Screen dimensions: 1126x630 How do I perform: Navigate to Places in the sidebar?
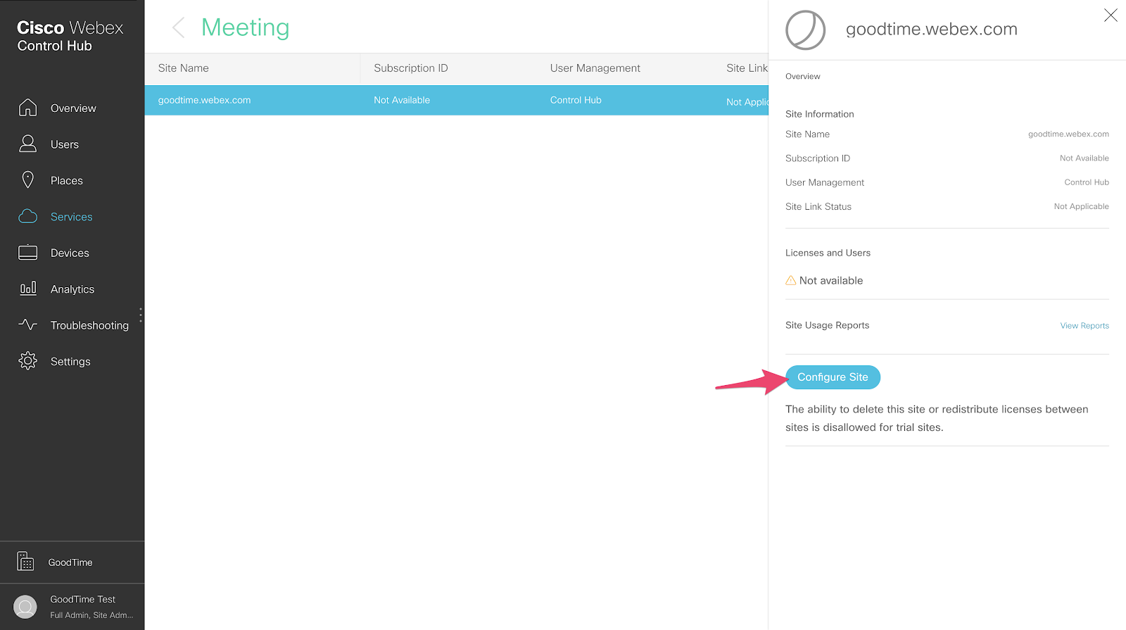click(x=67, y=181)
